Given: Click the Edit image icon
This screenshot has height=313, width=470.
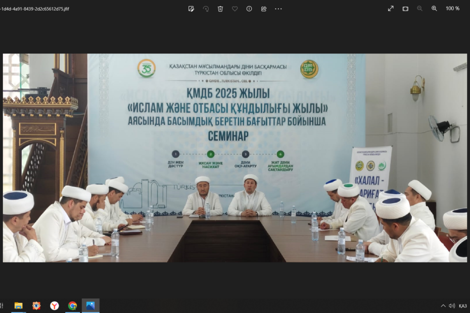Looking at the screenshot, I should point(191,9).
